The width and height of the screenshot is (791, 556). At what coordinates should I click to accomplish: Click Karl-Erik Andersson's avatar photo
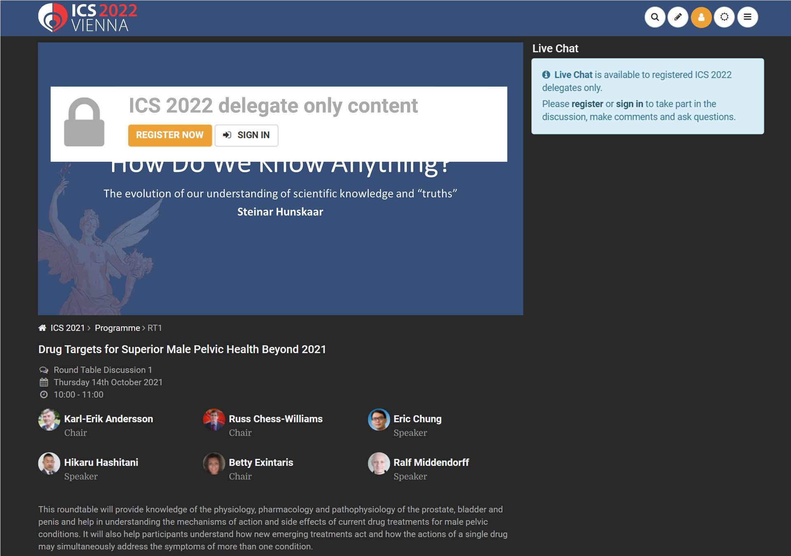[x=49, y=420]
